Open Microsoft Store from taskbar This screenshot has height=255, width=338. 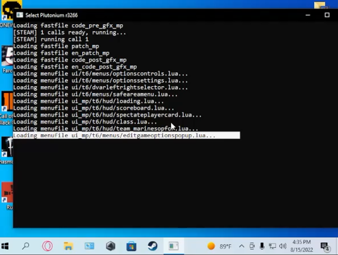click(x=131, y=246)
